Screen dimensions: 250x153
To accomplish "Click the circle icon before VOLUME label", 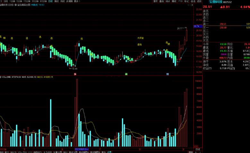I will (x=0, y=77).
